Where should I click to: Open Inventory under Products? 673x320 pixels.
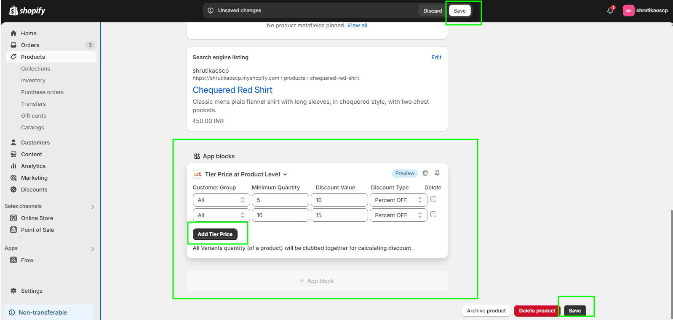33,80
